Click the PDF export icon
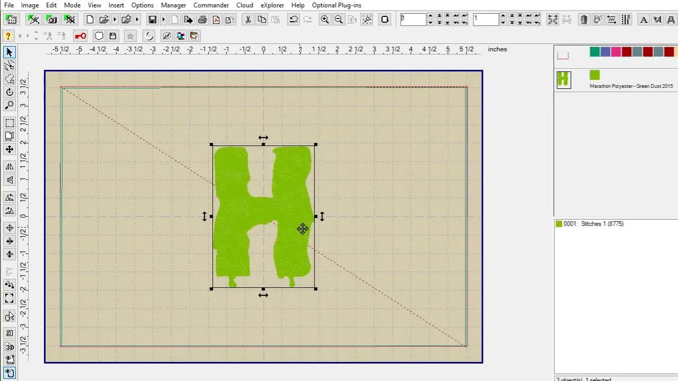The height and width of the screenshot is (381, 678). [x=216, y=20]
